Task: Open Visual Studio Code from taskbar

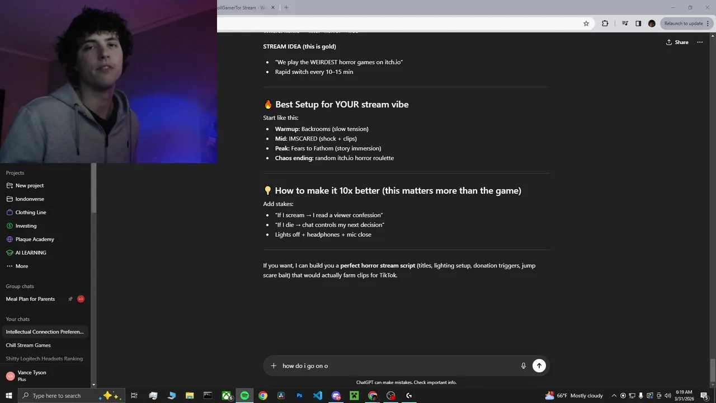Action: (x=318, y=396)
